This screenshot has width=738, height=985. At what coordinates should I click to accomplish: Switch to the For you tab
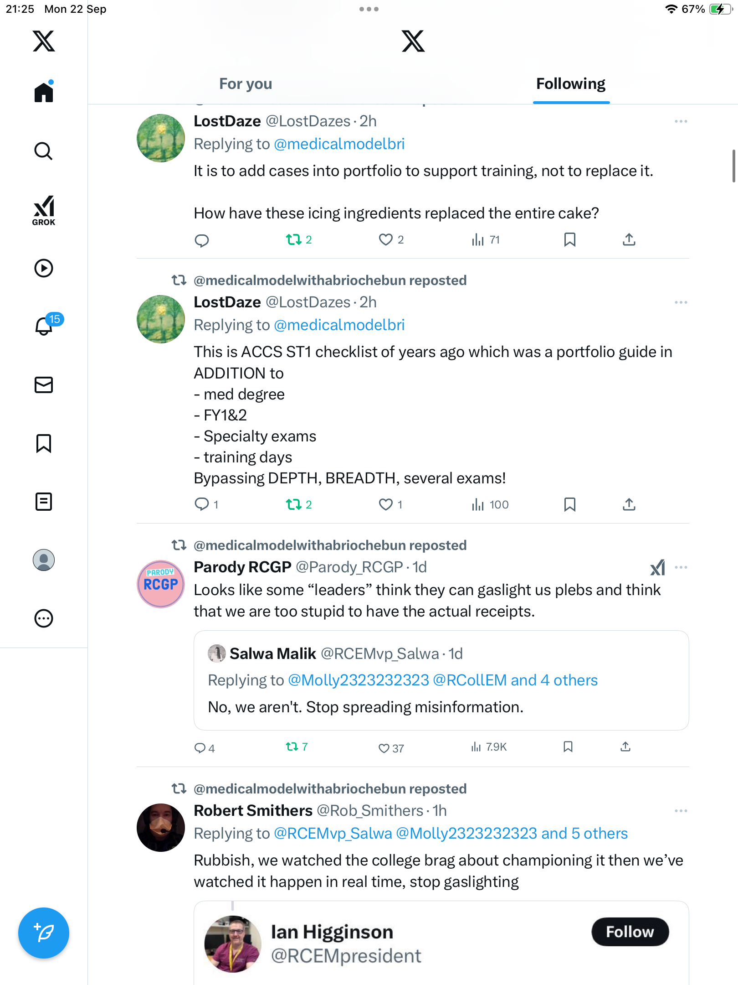point(246,84)
